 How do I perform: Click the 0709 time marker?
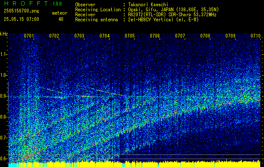(x=230, y=36)
